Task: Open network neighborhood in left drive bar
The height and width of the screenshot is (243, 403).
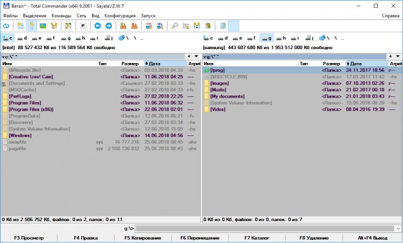Action: tap(123, 38)
